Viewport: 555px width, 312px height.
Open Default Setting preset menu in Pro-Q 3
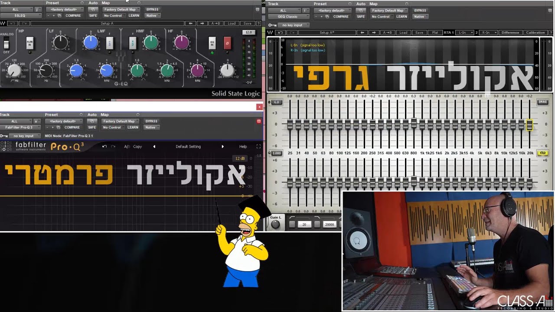pos(188,146)
